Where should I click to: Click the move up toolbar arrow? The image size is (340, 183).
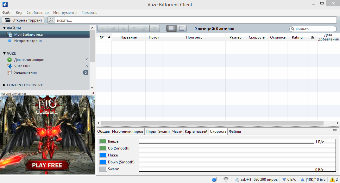pyautogui.click(x=123, y=28)
